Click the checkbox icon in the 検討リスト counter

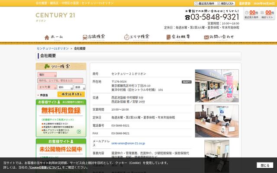pos(262,13)
